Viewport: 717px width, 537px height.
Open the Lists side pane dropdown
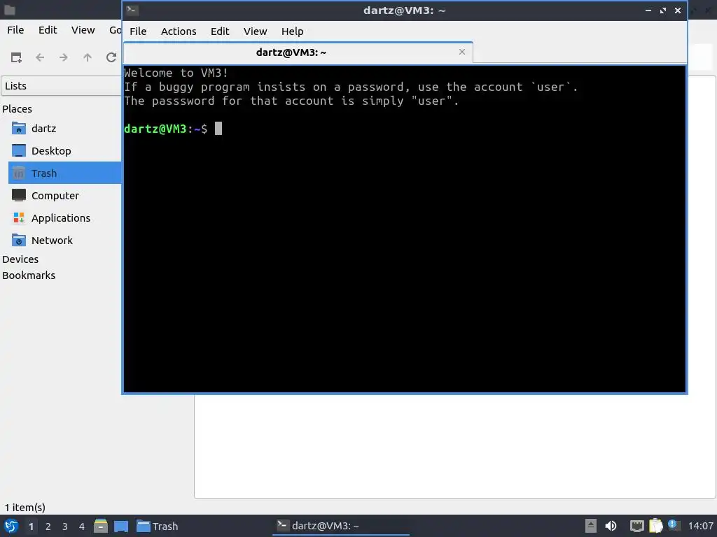pyautogui.click(x=62, y=86)
